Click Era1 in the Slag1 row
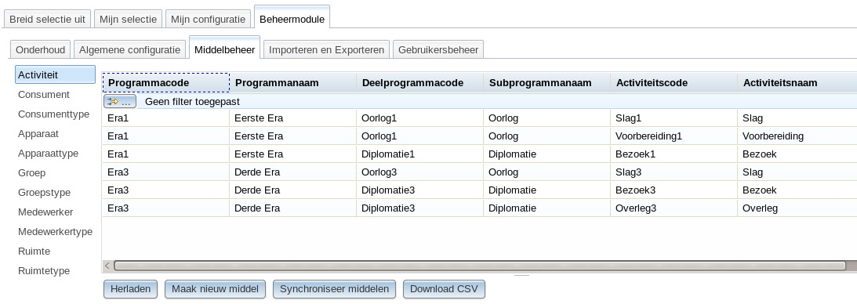Viewport: 857px width, 304px height. [166, 118]
